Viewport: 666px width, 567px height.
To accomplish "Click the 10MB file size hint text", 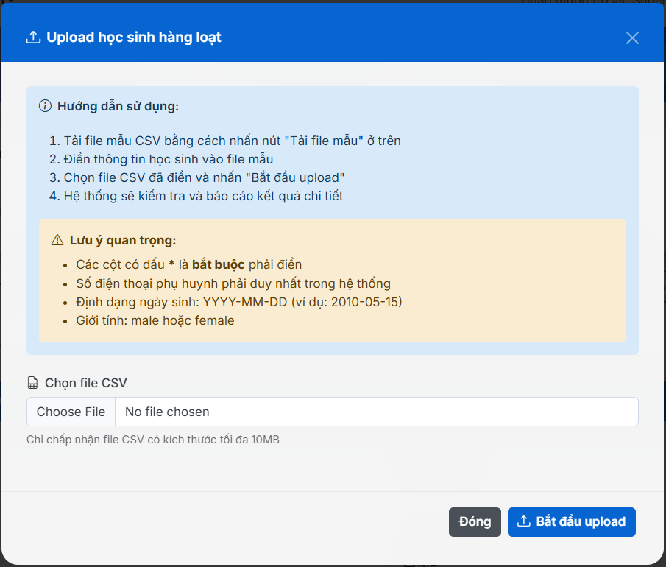I will coord(153,440).
